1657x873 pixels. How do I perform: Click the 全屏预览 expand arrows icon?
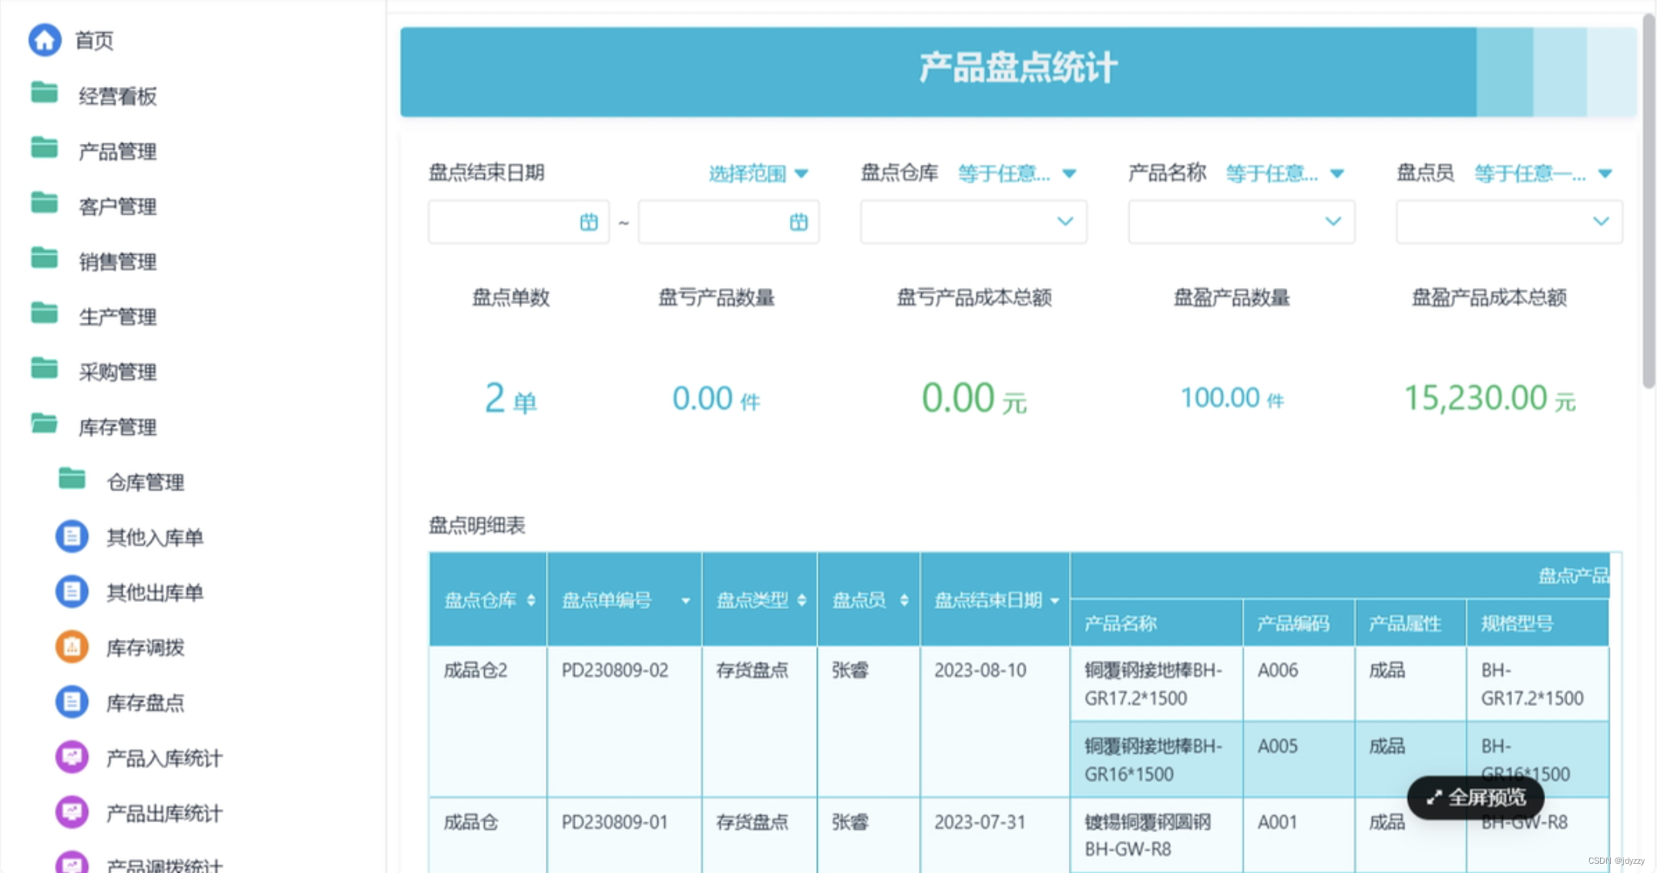coord(1433,798)
